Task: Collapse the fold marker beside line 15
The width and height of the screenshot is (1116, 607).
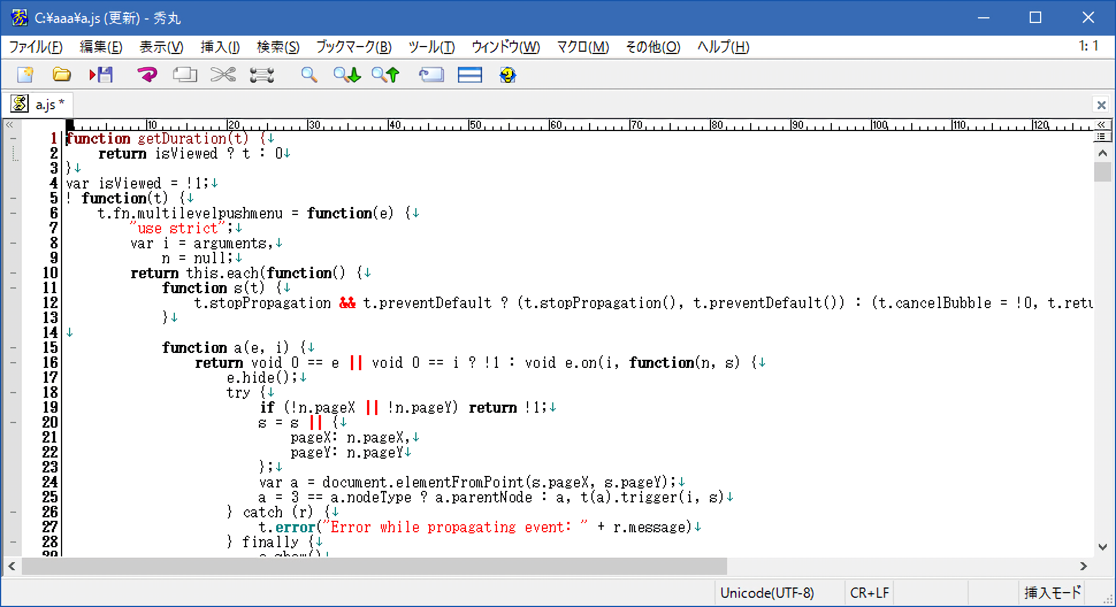Action: pos(13,348)
